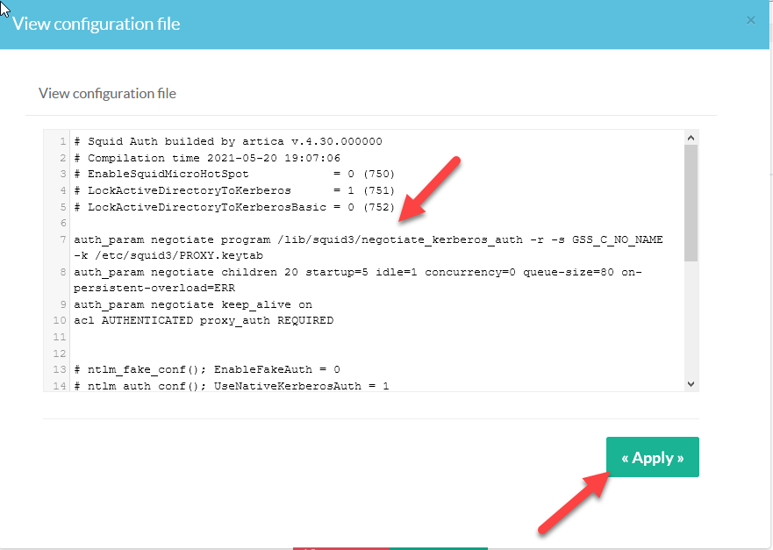
Task: Click the auth_param negotiate program line
Action: point(369,239)
